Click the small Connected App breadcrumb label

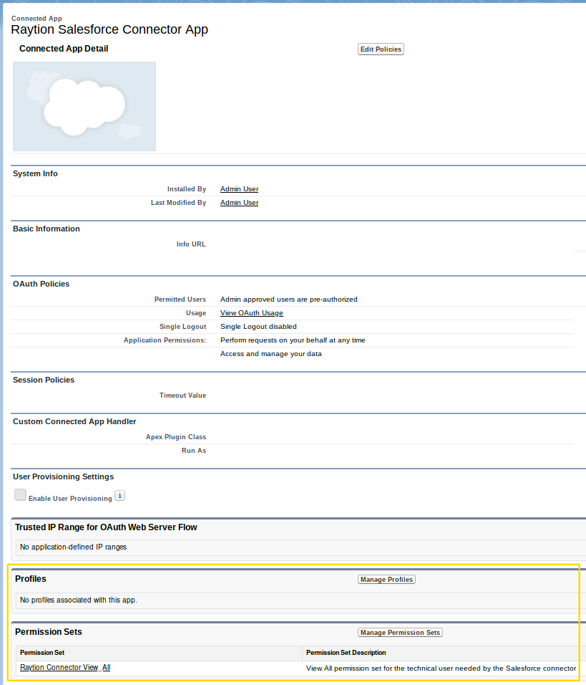pyautogui.click(x=36, y=19)
